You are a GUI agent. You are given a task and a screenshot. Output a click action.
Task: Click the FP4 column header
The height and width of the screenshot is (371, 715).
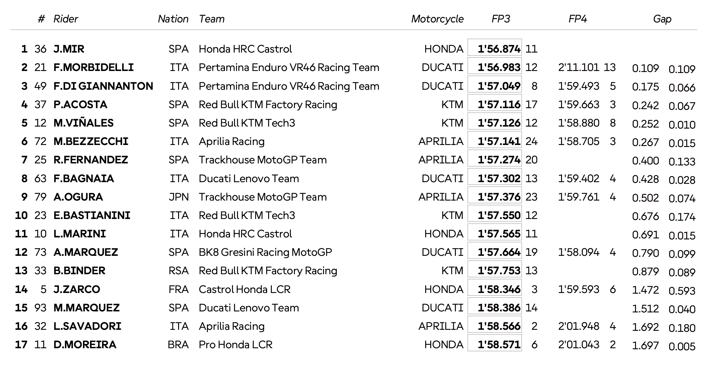(577, 19)
